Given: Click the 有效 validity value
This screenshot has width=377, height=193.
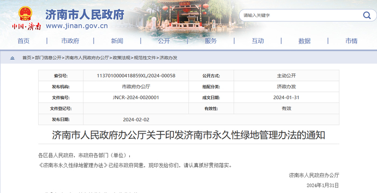Looking at the screenshot, I should (x=287, y=108).
